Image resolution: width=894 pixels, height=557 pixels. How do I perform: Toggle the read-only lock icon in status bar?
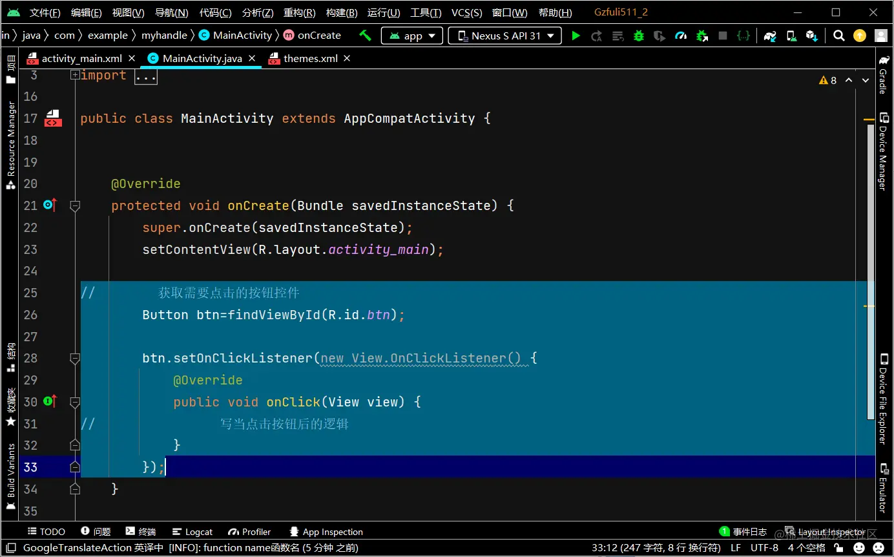click(839, 547)
